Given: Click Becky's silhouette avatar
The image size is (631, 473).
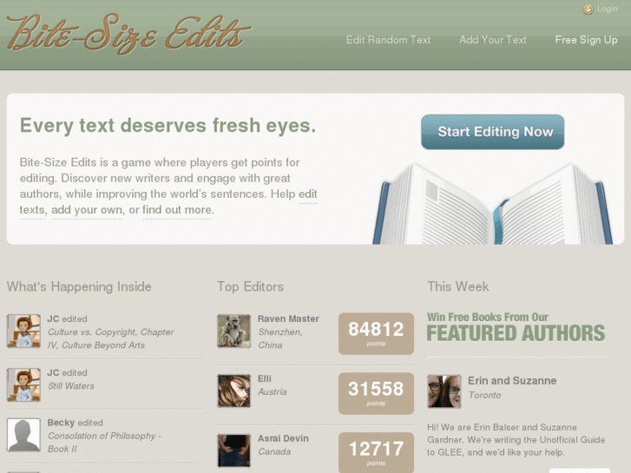Looking at the screenshot, I should pos(23,435).
